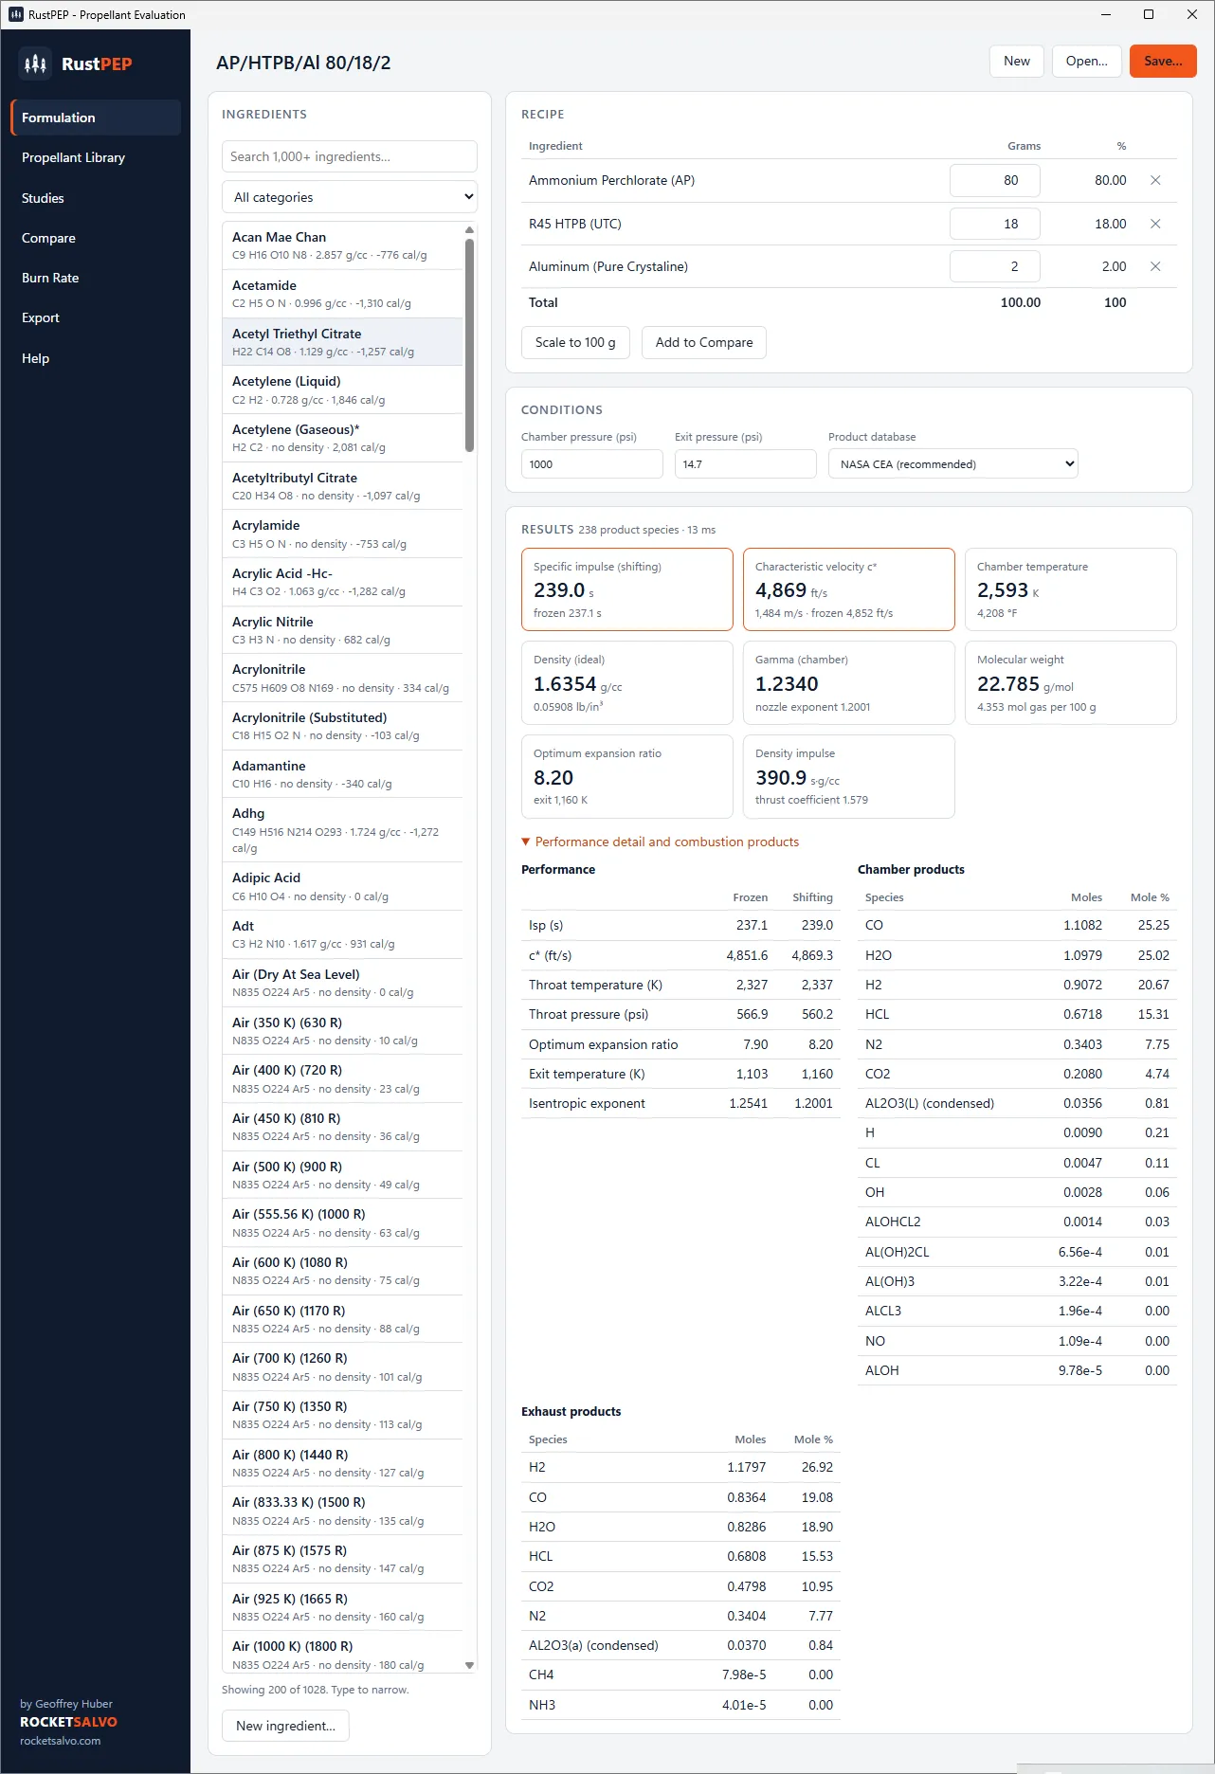Open the Help page
Image resolution: width=1215 pixels, height=1774 pixels.
click(x=96, y=358)
